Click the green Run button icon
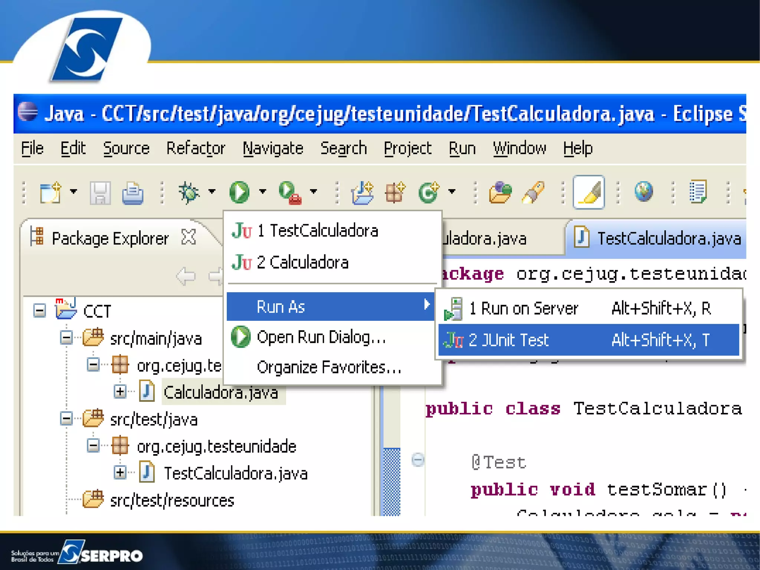 [x=239, y=192]
